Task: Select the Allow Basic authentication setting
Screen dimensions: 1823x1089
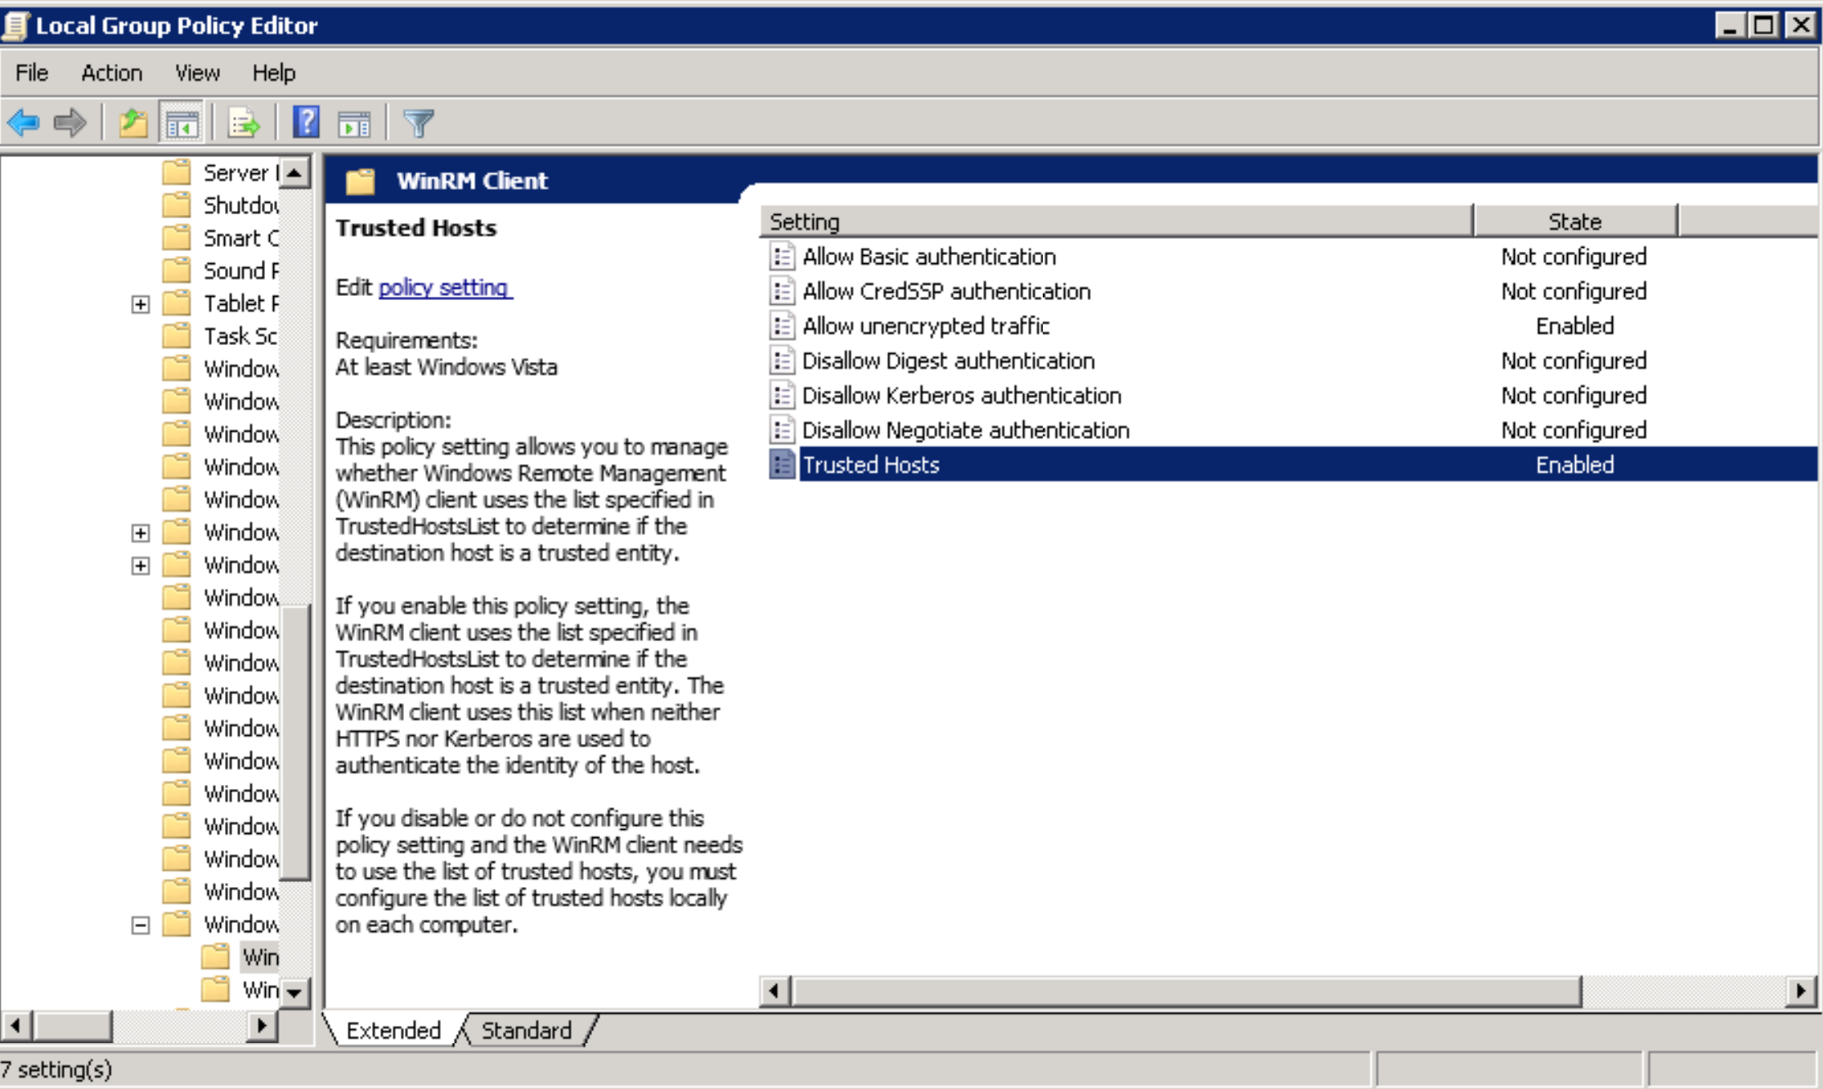Action: [928, 257]
